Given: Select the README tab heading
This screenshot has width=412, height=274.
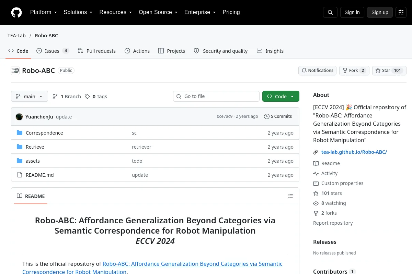Looking at the screenshot, I should (31, 196).
